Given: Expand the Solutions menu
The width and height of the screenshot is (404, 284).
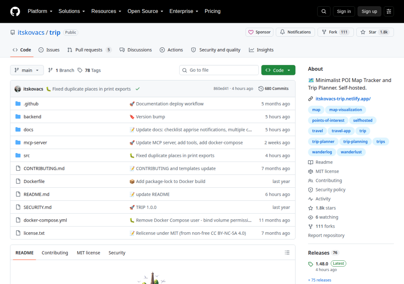Looking at the screenshot, I should (x=72, y=11).
